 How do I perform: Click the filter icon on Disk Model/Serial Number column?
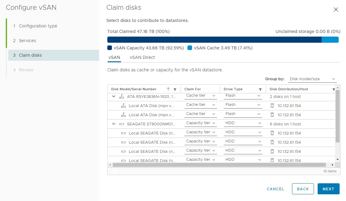(175, 89)
